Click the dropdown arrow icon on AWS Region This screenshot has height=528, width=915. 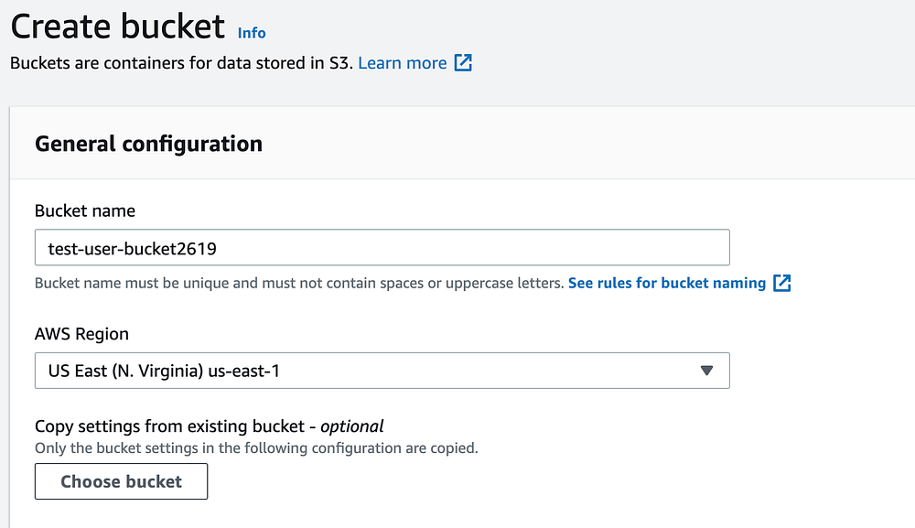click(x=706, y=371)
